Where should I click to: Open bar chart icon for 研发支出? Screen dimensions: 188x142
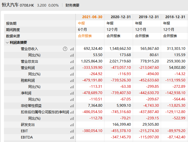pos(72,125)
